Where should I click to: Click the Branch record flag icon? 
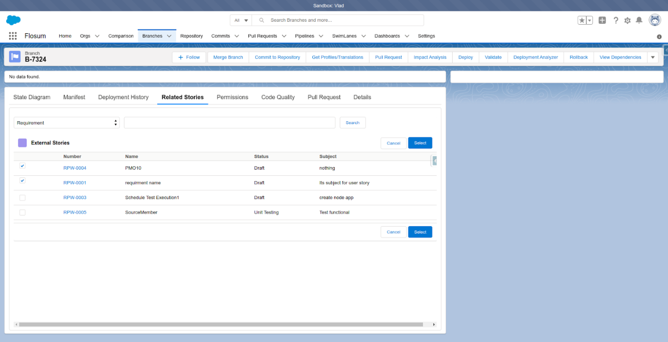click(x=15, y=57)
